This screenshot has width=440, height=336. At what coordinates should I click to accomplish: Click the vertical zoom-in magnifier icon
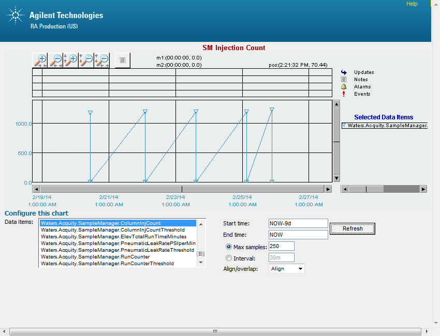point(71,60)
